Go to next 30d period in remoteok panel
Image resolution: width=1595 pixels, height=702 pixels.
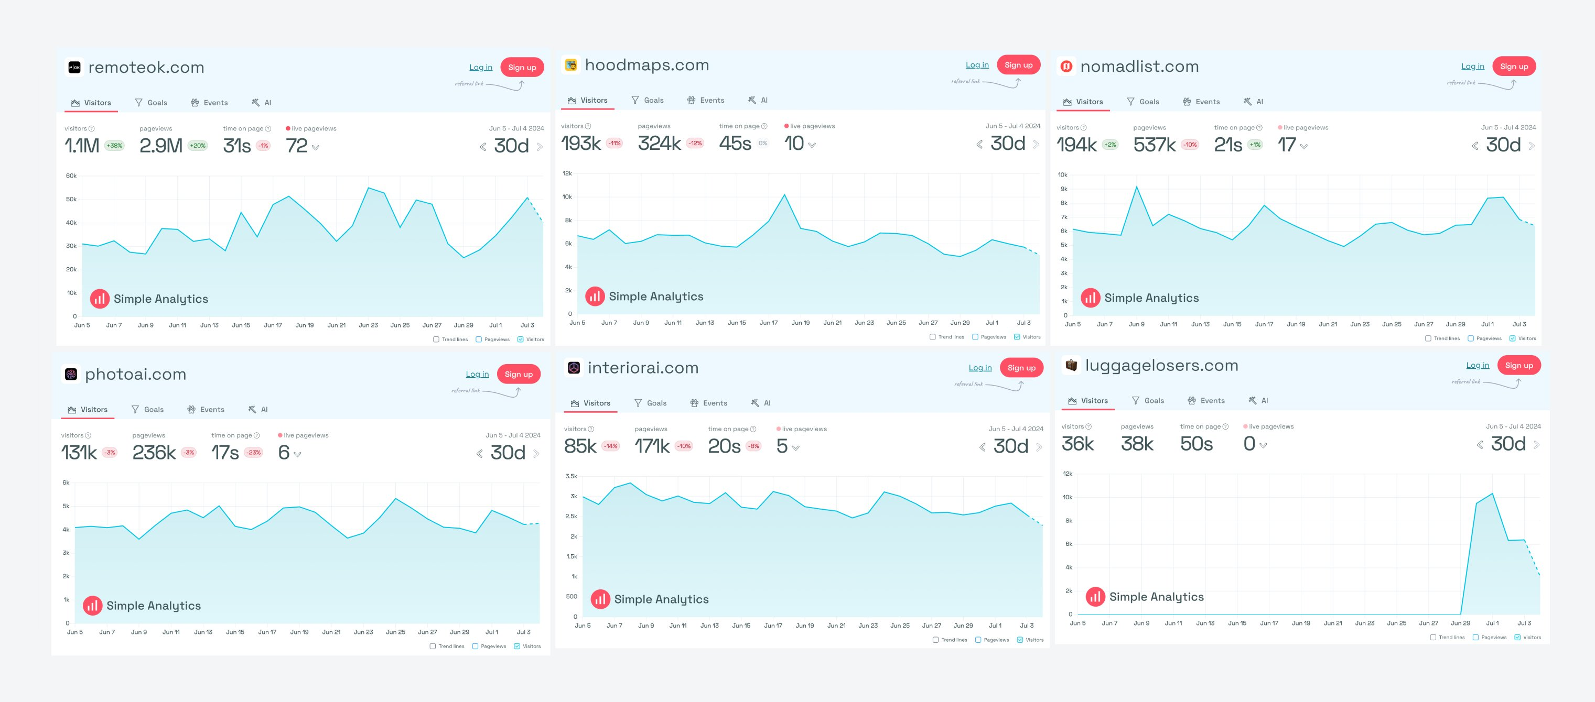click(540, 147)
